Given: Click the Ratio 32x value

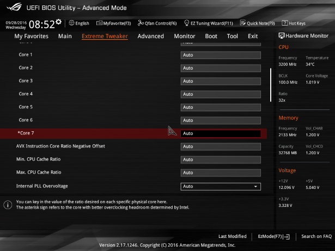Looking at the screenshot, I should 282,100.
